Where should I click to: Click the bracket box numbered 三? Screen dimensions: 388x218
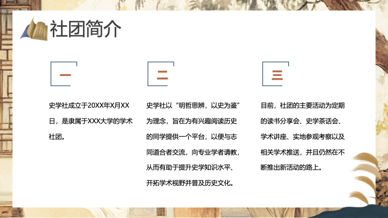(276, 74)
